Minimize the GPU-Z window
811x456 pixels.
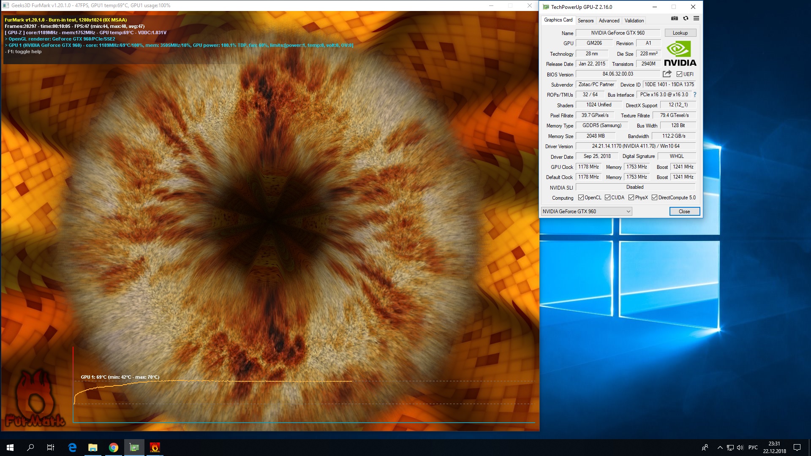click(654, 7)
